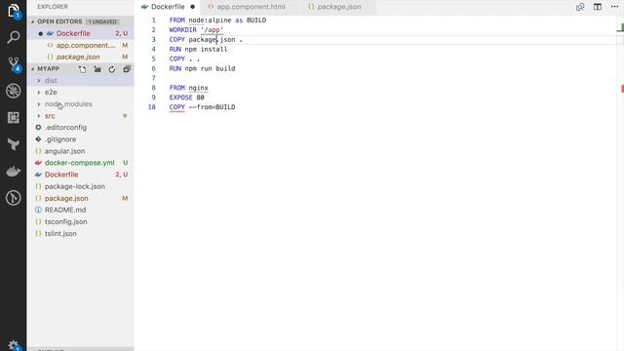Click line number 8 in the gutter
Image resolution: width=624 pixels, height=351 pixels.
click(154, 88)
